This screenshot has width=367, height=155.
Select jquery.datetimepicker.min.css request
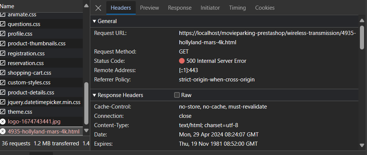pyautogui.click(x=44, y=102)
